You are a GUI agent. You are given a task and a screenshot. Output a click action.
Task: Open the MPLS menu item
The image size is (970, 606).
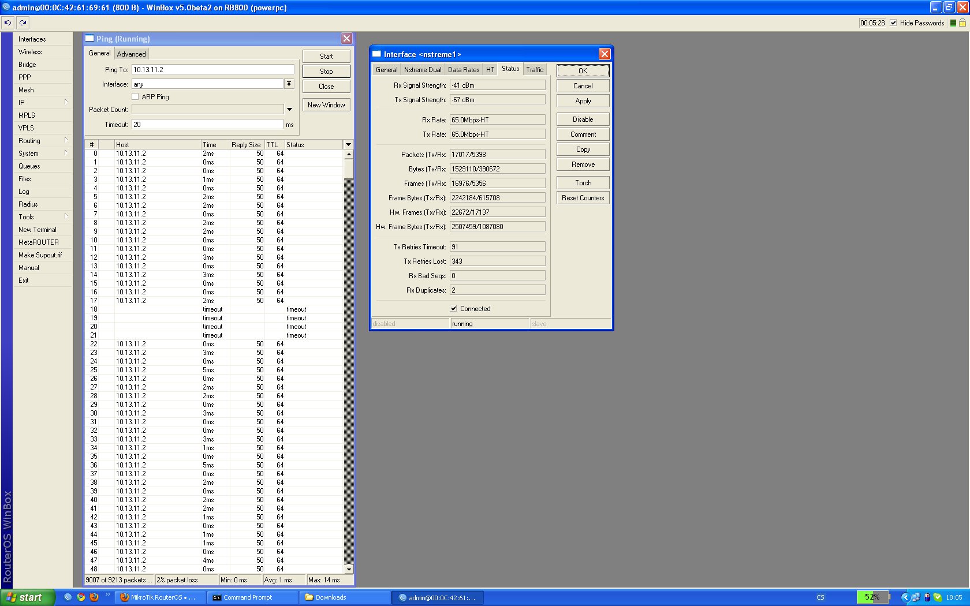click(x=43, y=115)
